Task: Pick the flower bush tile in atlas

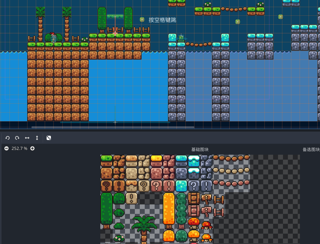Action: point(119,238)
